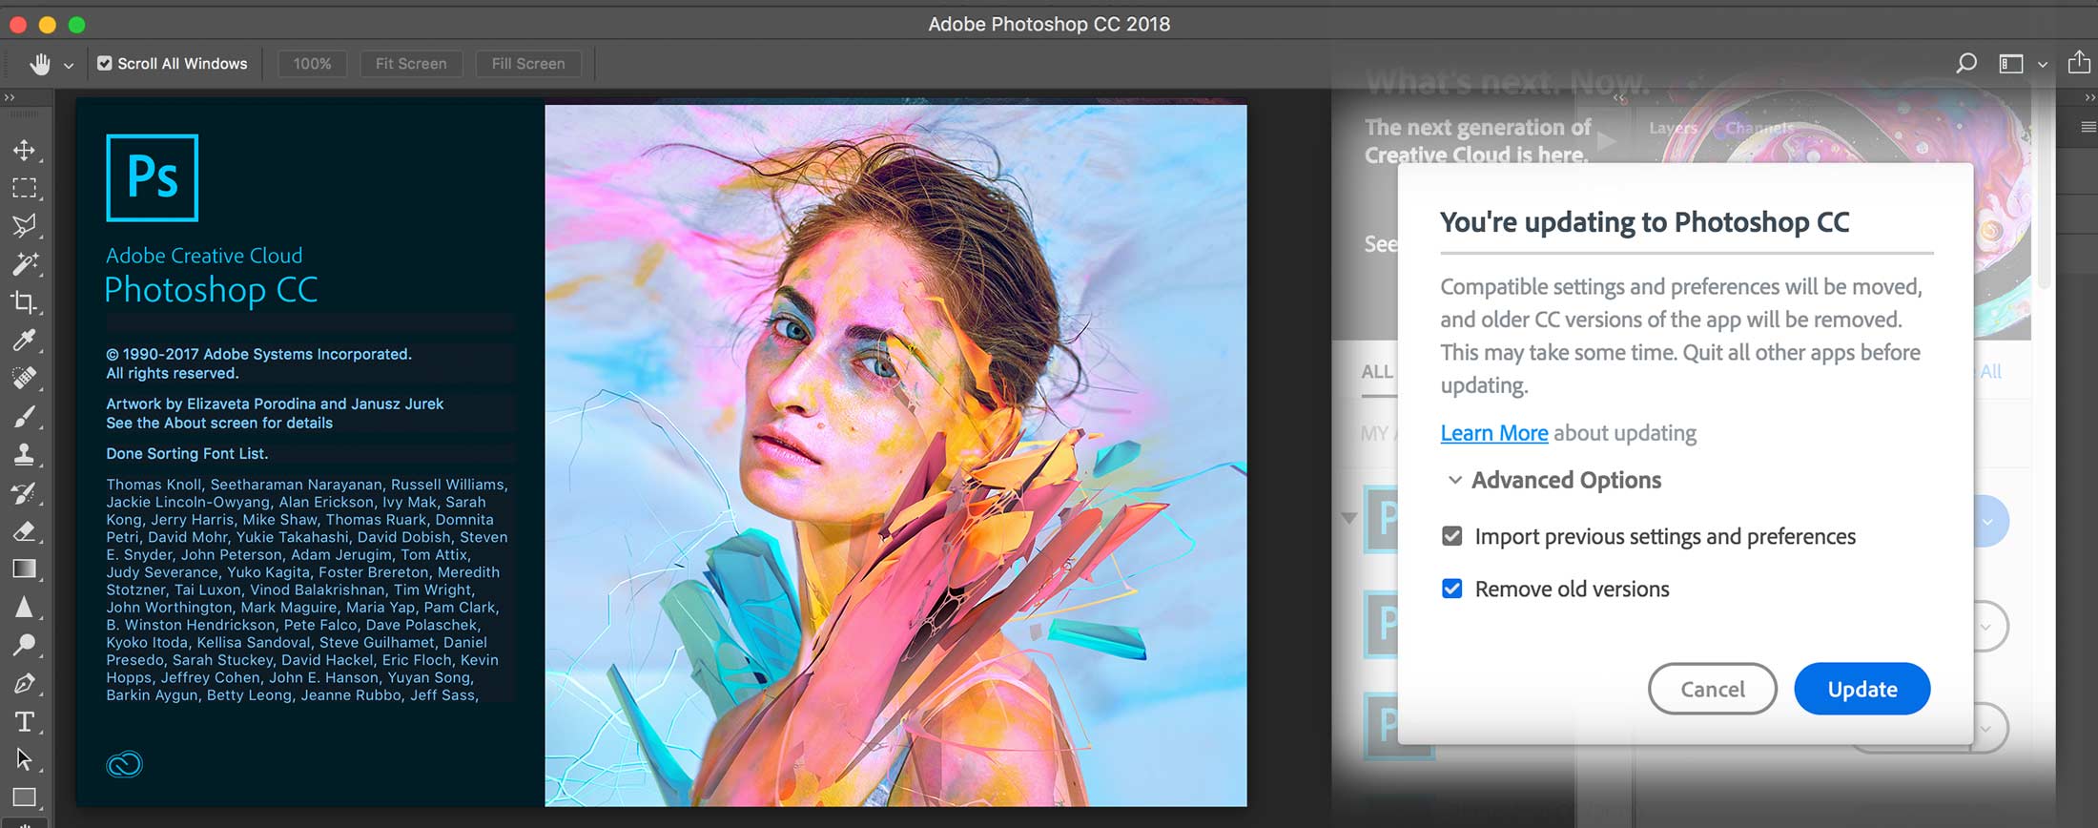Viewport: 2098px width, 828px height.
Task: Select the Crop tool
Action: point(24,302)
